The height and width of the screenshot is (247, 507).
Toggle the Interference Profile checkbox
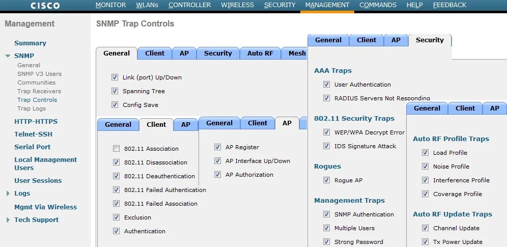click(425, 180)
